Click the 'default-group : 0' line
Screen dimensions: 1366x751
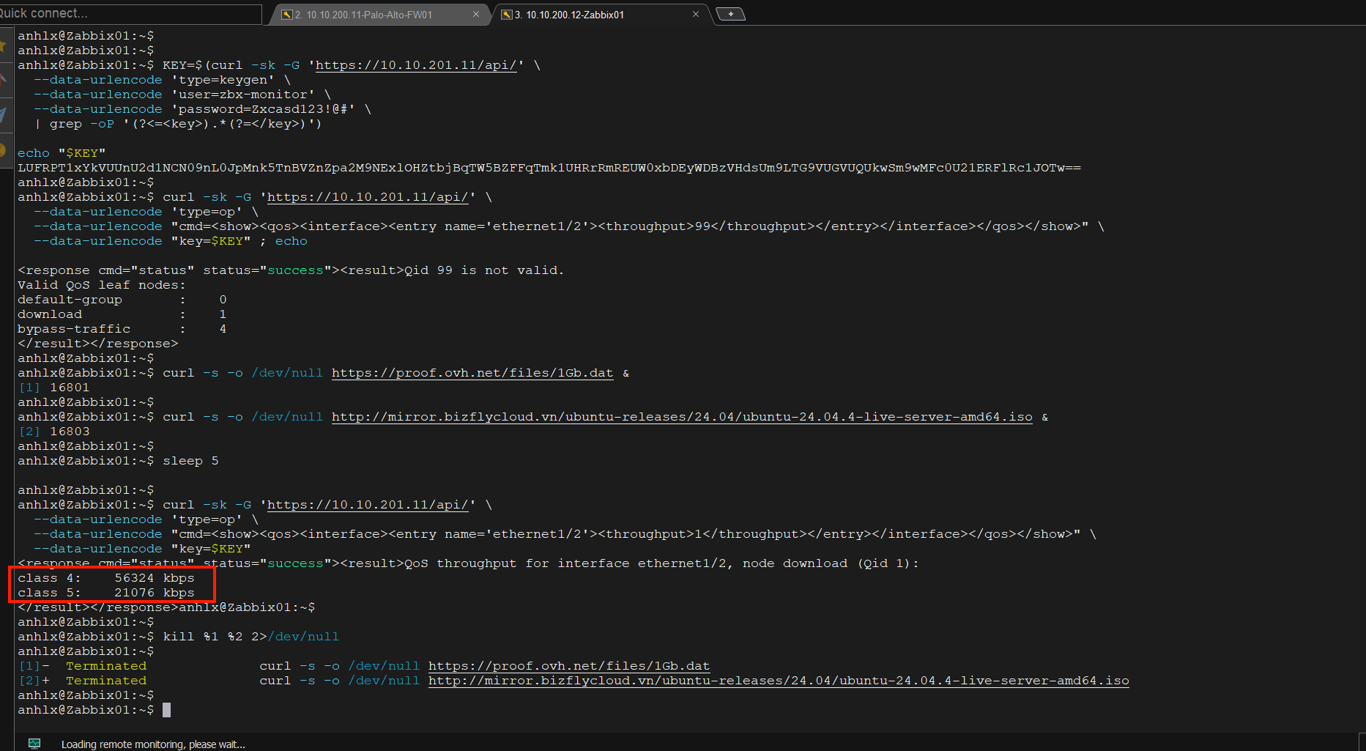[122, 300]
